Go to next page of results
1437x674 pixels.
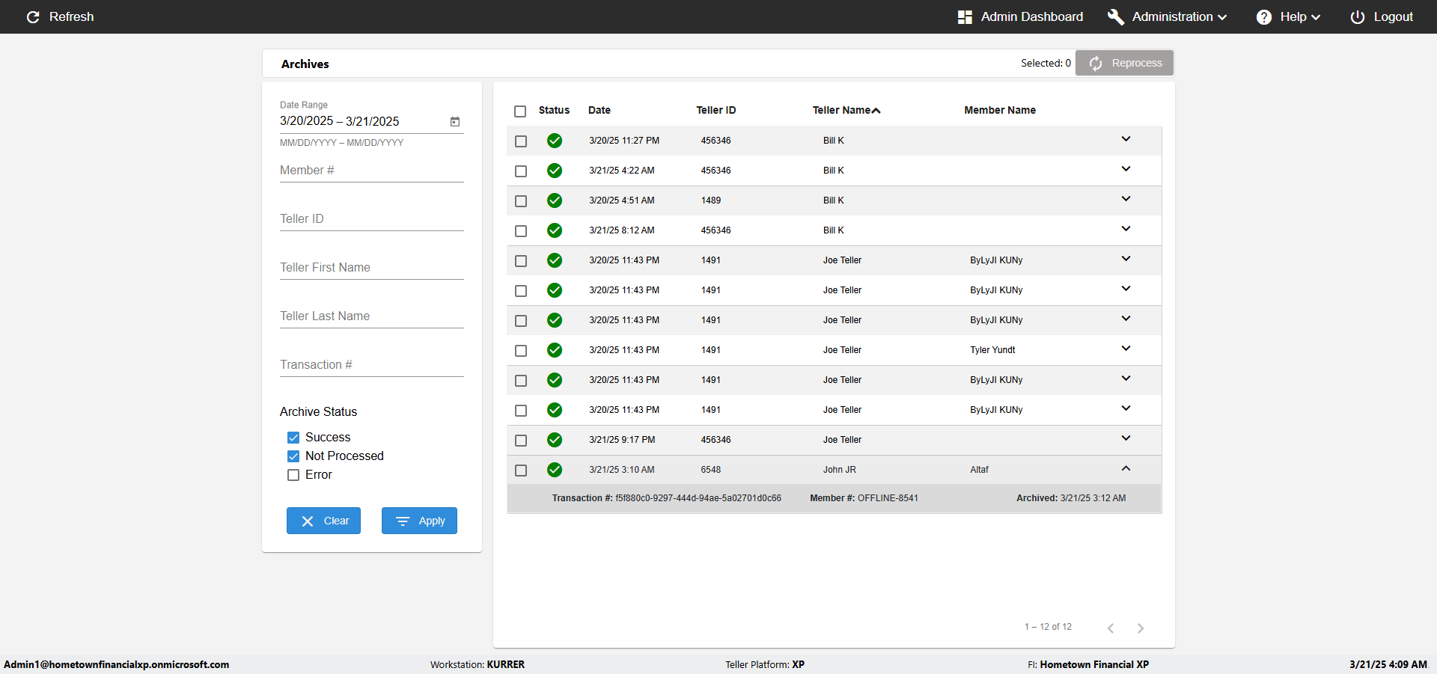1140,628
